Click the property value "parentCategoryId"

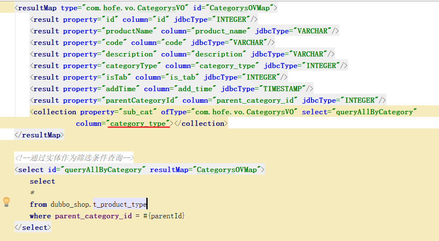tap(140, 100)
